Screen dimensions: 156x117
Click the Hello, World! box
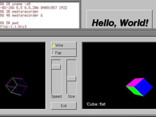(x=119, y=19)
